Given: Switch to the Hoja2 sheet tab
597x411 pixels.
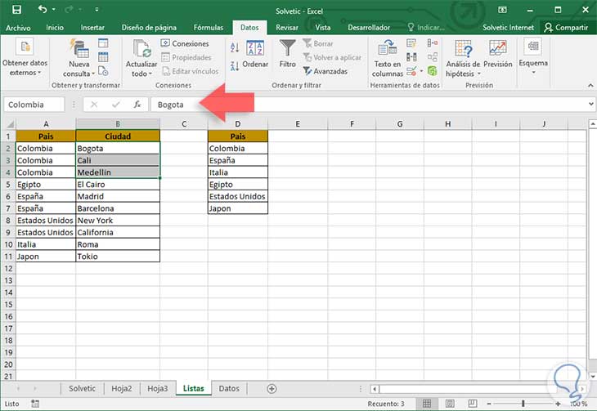Looking at the screenshot, I should click(x=122, y=389).
